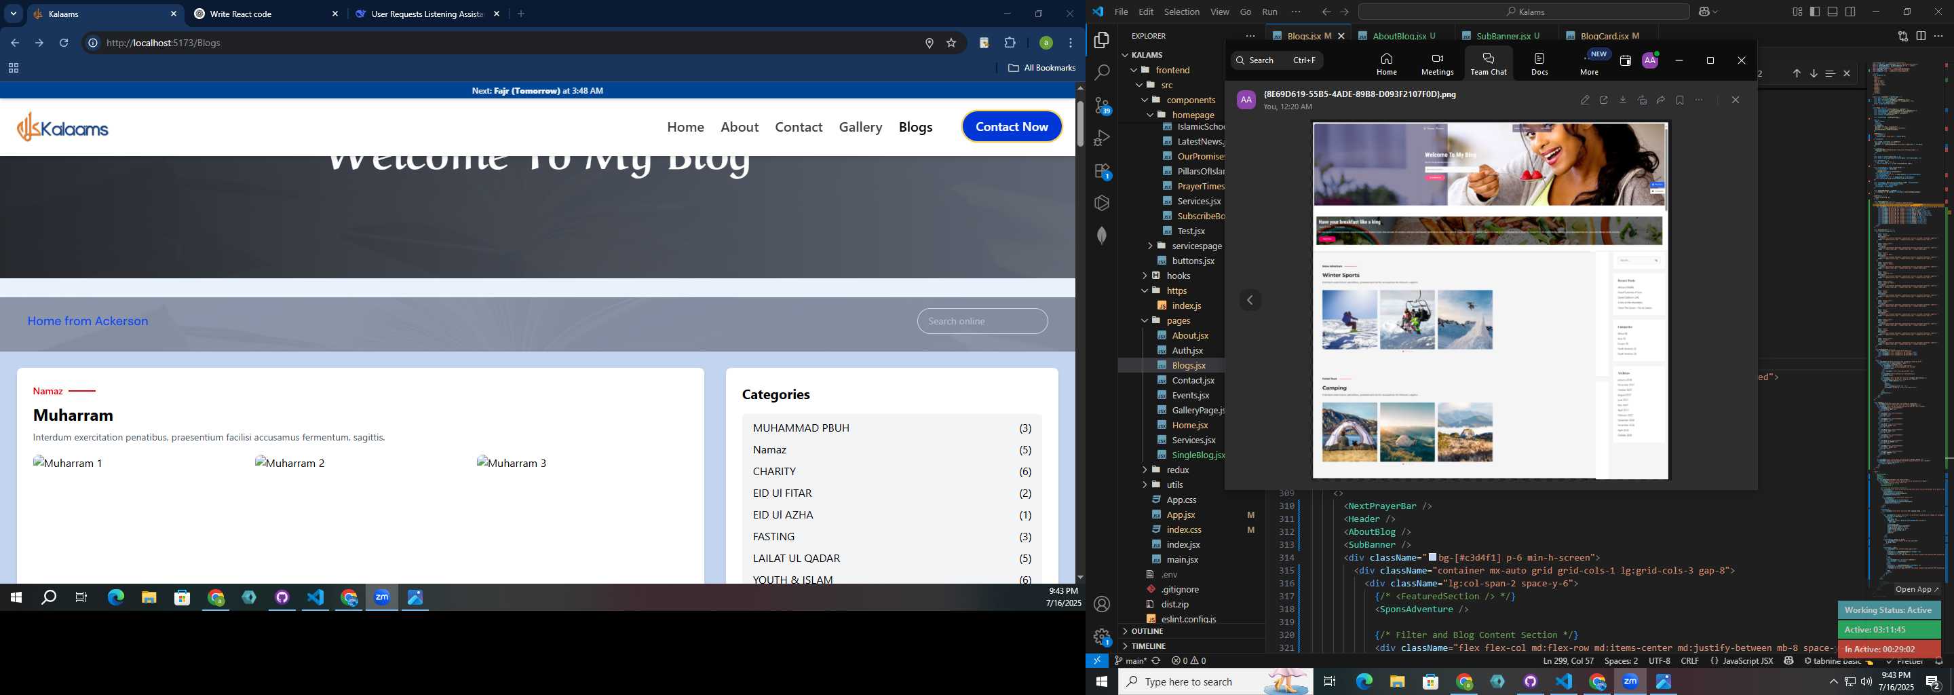This screenshot has width=1954, height=695.
Task: Open the Chrome three-dot menu
Action: click(1071, 43)
